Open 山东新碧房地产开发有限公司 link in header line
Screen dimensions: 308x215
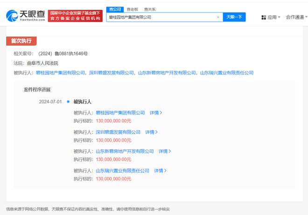pyautogui.click(x=167, y=73)
